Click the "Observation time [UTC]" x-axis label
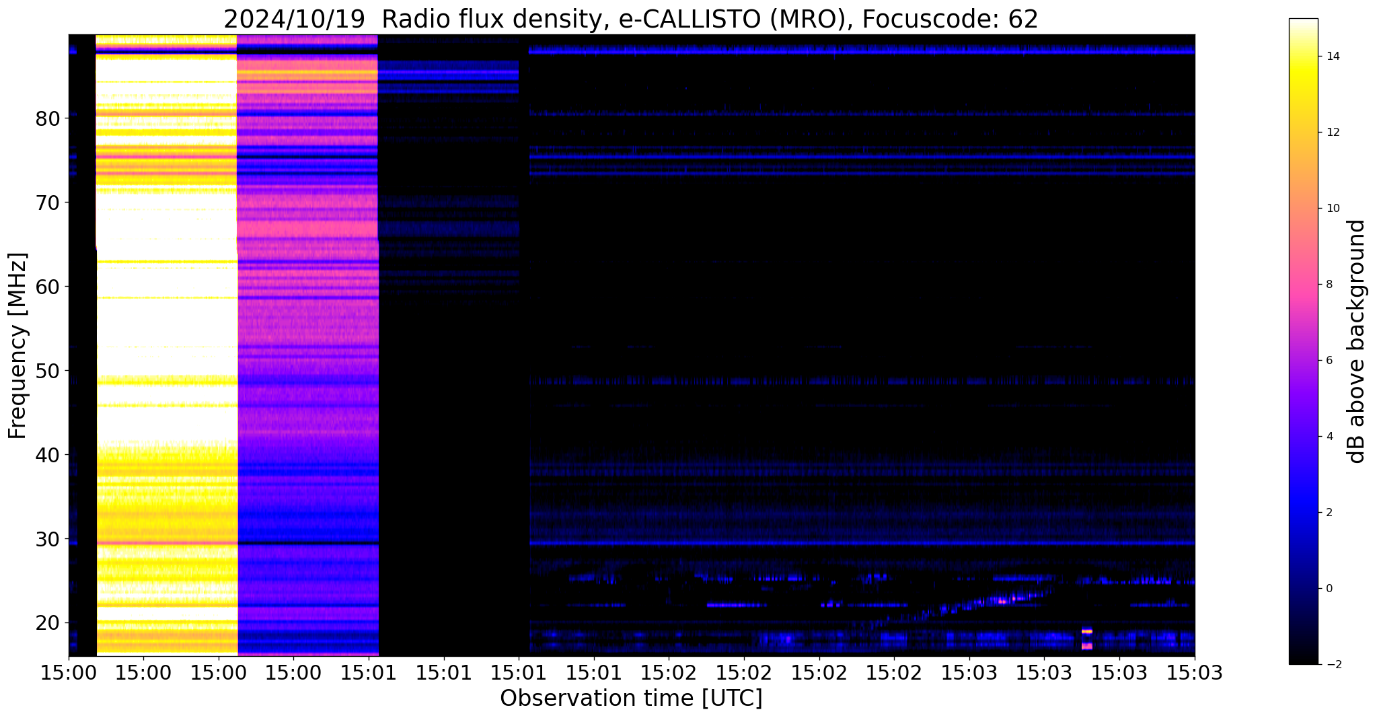1377x718 pixels. pyautogui.click(x=631, y=698)
